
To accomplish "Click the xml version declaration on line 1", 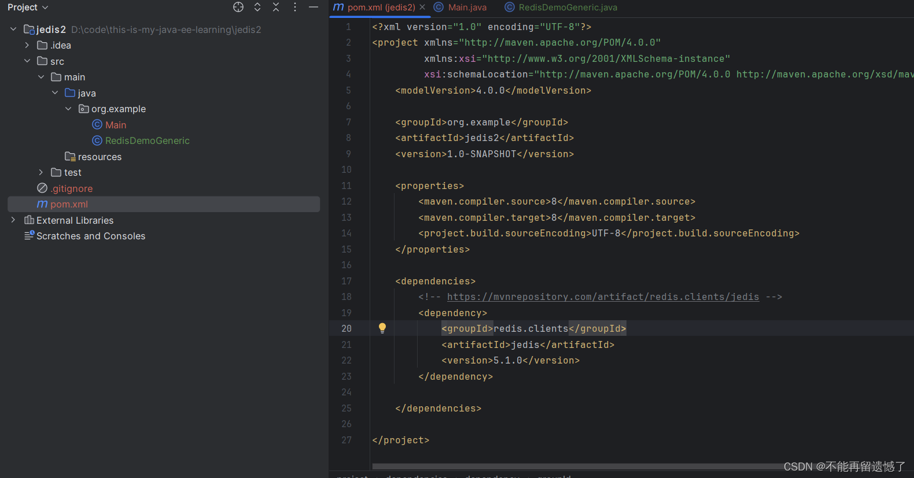I will (481, 27).
